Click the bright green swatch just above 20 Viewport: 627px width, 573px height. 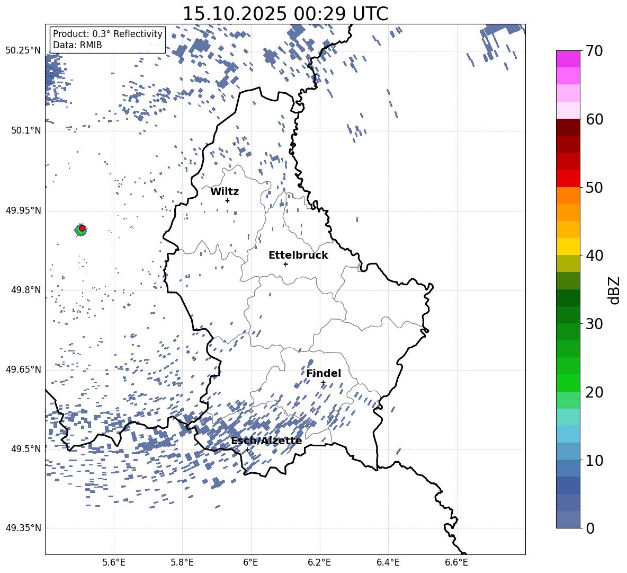click(x=568, y=383)
